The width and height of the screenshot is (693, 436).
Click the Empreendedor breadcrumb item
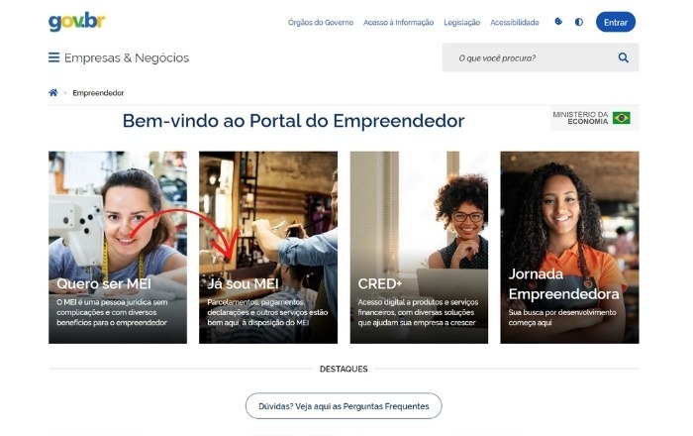click(x=98, y=93)
